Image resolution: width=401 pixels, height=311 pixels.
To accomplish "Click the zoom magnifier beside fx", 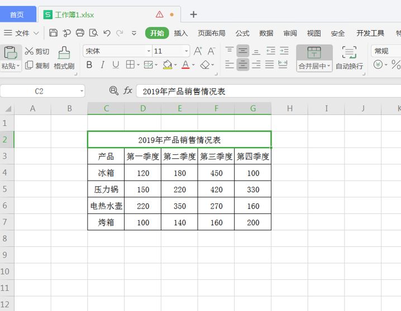I will click(x=113, y=91).
